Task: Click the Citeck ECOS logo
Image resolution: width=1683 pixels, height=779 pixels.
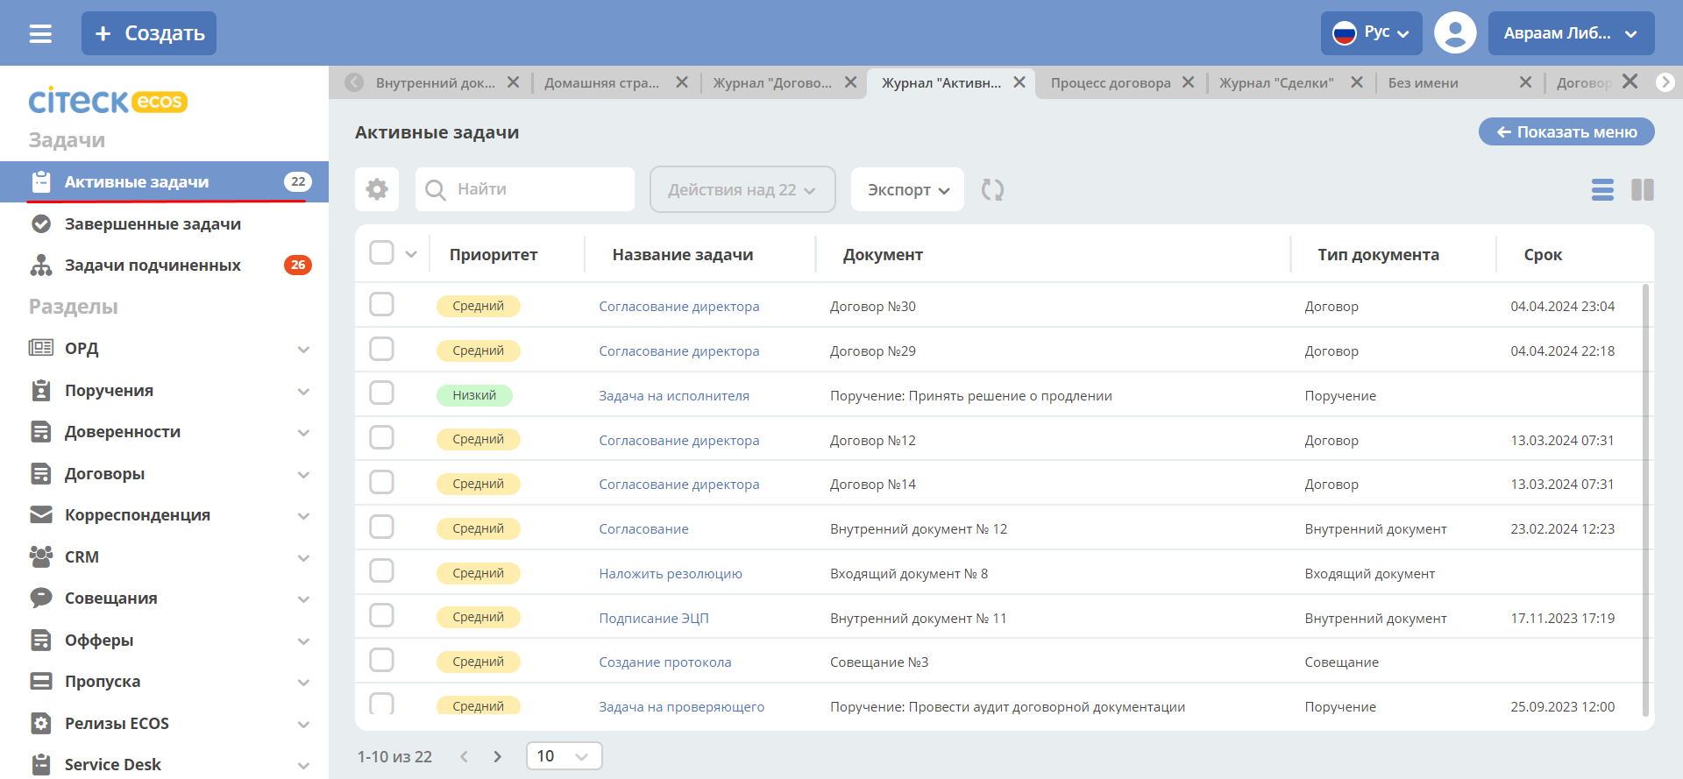Action: click(108, 101)
